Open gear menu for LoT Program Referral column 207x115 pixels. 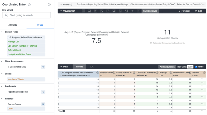coord(98,73)
